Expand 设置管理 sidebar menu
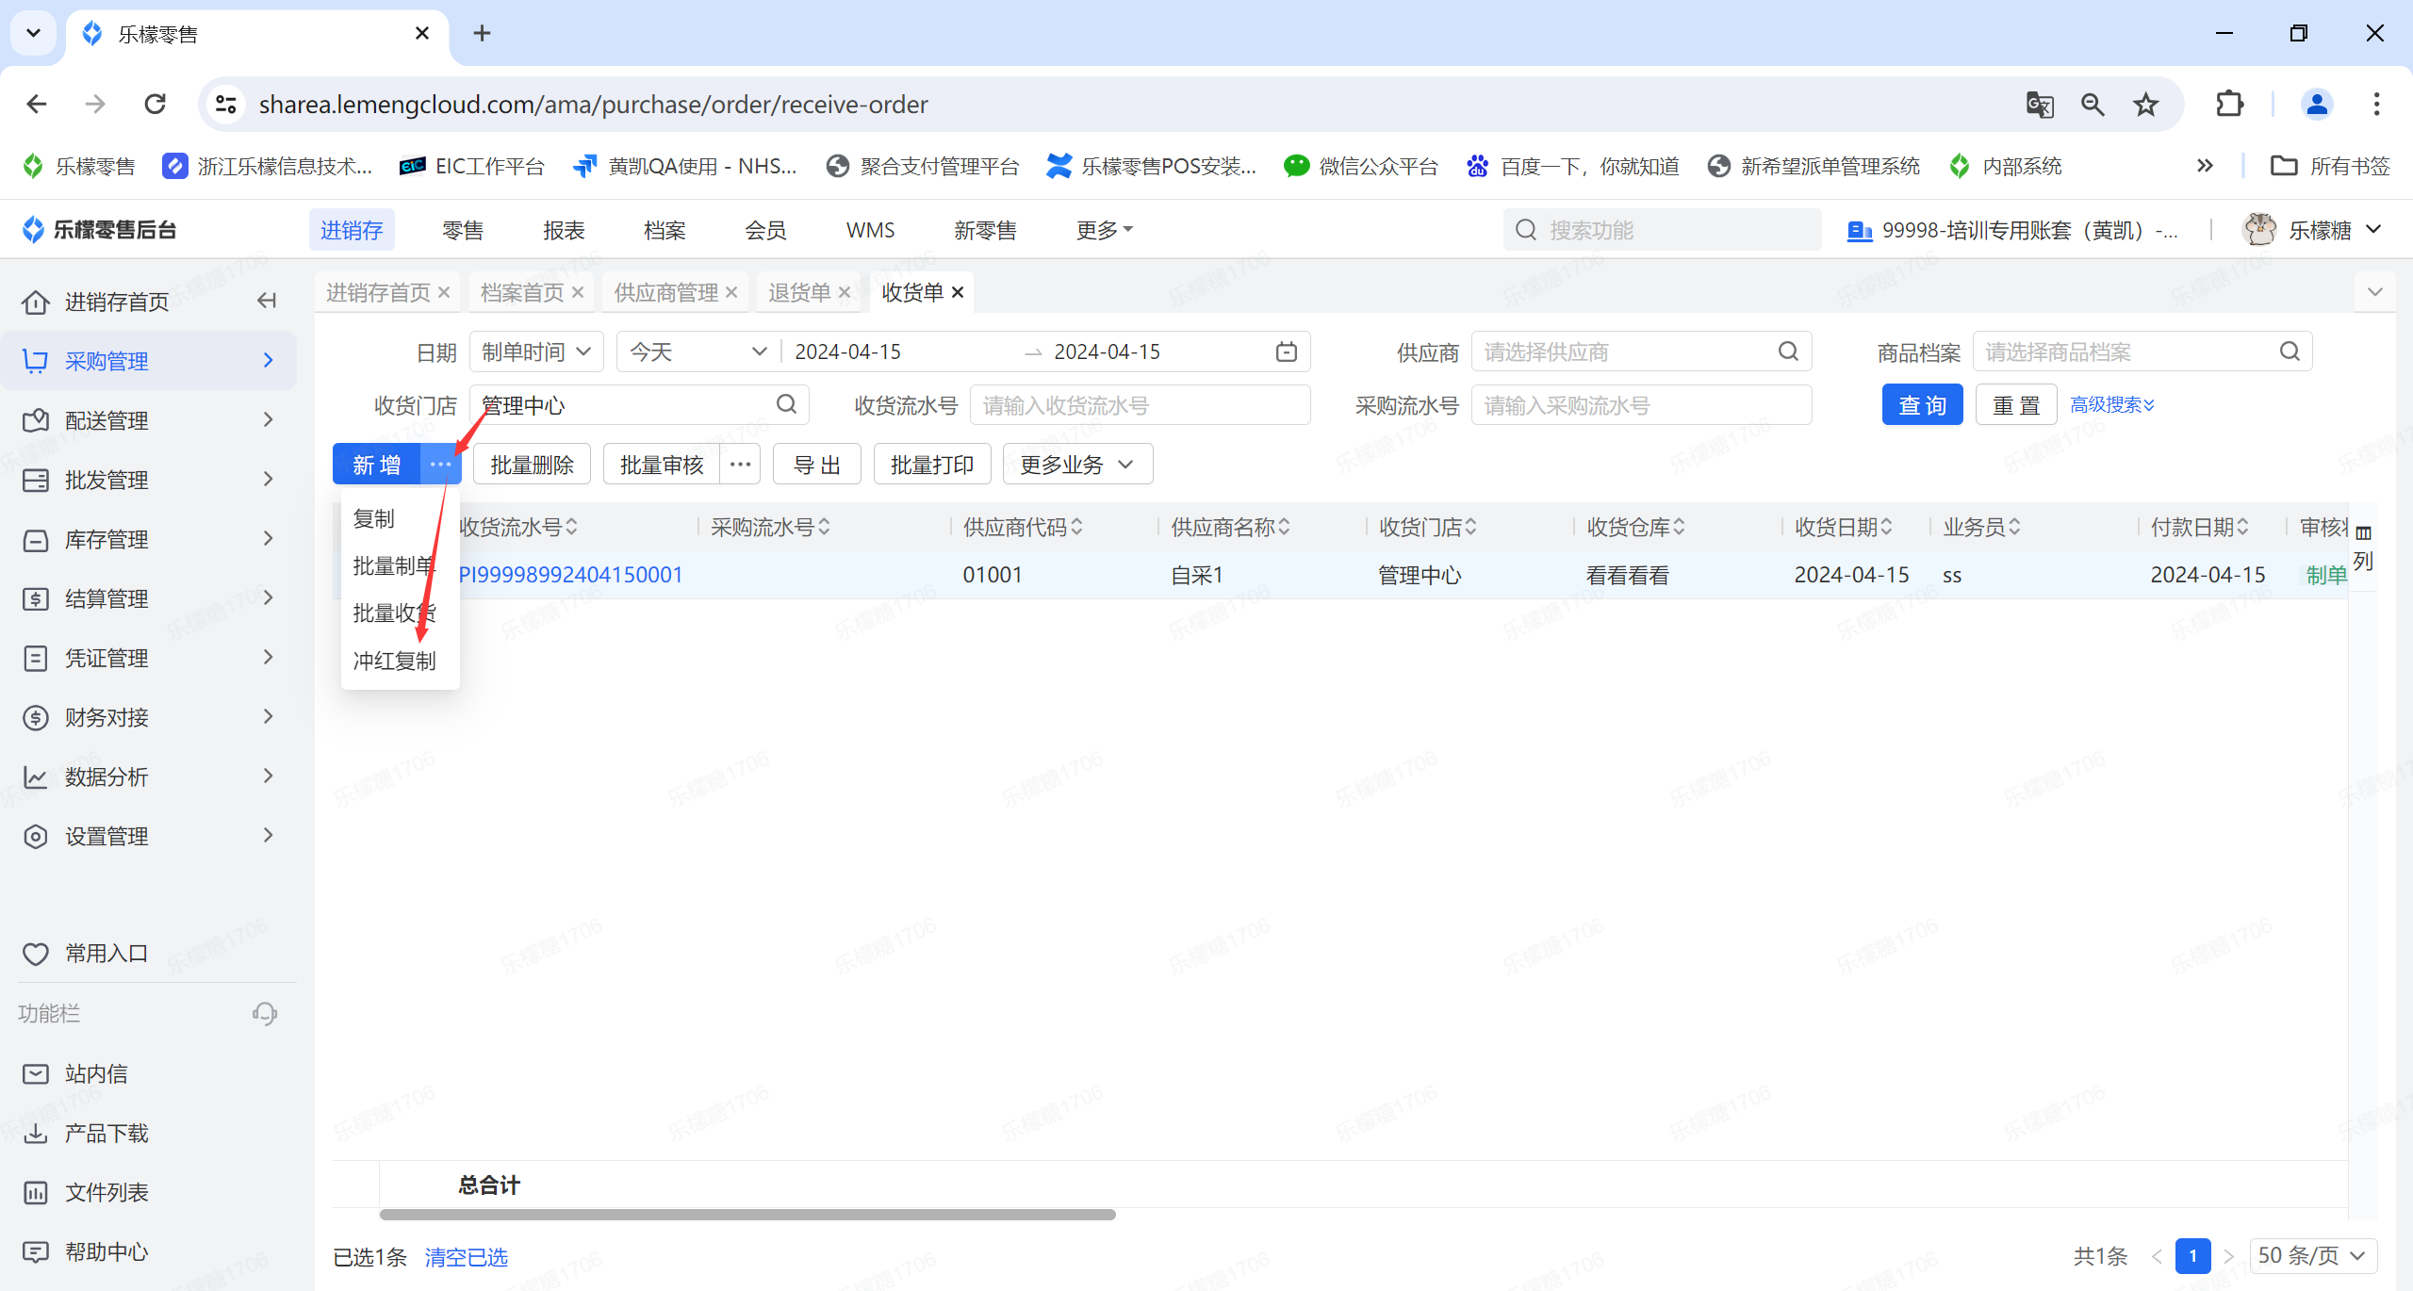 click(149, 836)
